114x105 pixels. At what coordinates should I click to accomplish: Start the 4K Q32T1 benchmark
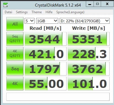point(15,54)
